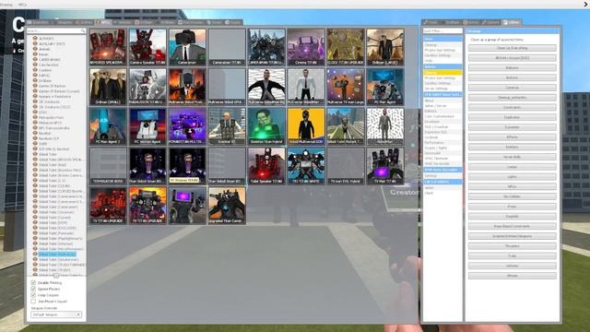Switch to the NPCs tab
Viewport: 590px width, 332px height.
click(102, 22)
